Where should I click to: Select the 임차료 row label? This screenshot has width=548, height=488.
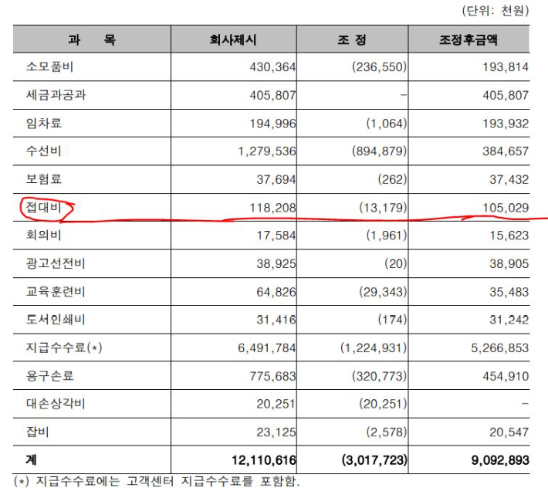click(44, 123)
